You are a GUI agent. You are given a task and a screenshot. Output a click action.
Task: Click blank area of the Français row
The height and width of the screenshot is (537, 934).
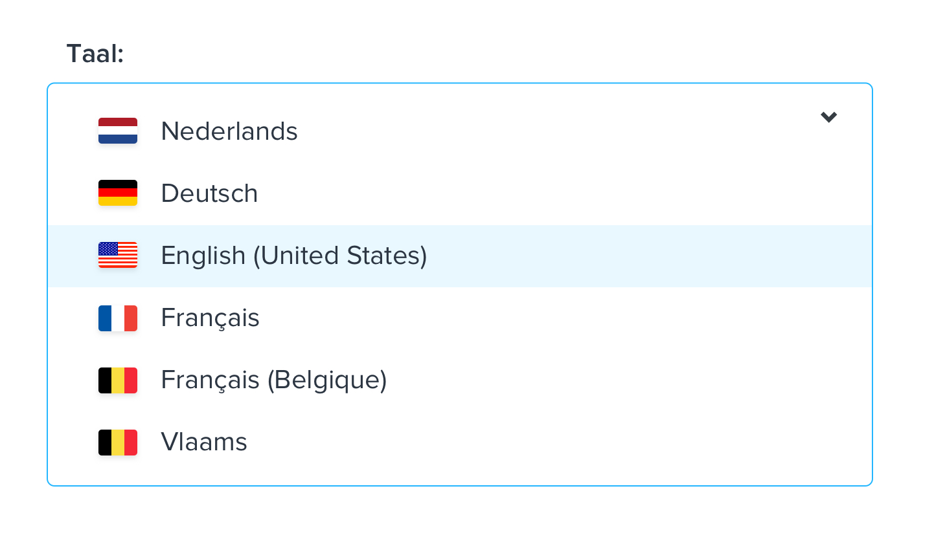pos(564,318)
